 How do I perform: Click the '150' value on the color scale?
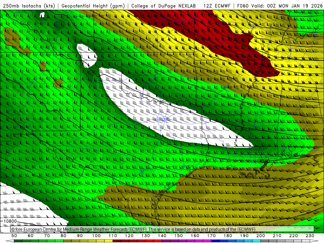tap(179, 236)
